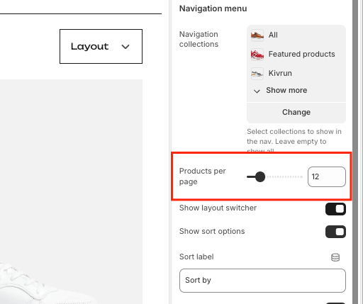Toggle Show layout switcher off

coord(335,209)
